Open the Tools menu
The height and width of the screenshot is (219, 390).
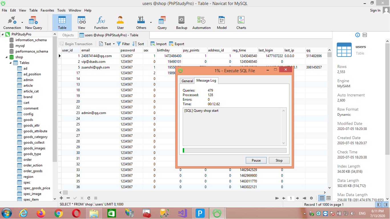point(61,10)
